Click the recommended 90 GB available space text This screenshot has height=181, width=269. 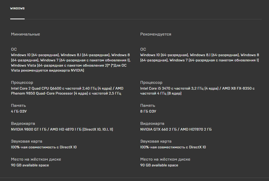click(159, 165)
